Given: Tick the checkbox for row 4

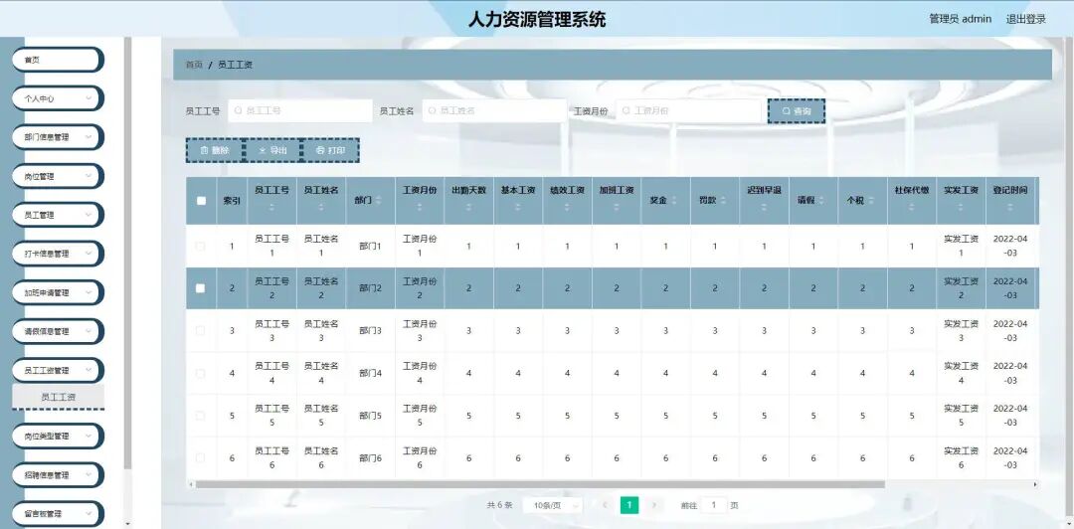Looking at the screenshot, I should coord(201,374).
